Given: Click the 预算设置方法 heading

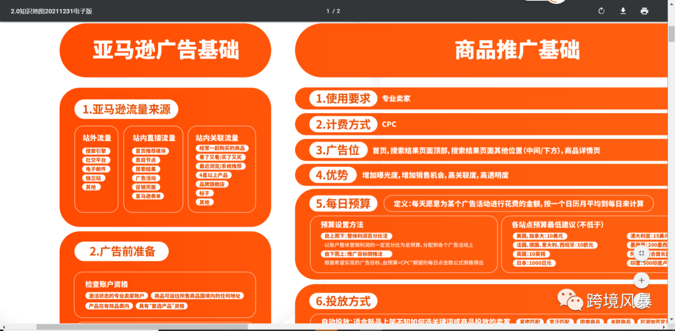Looking at the screenshot, I should 342,225.
